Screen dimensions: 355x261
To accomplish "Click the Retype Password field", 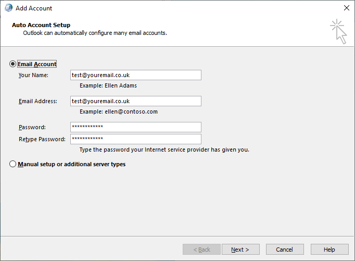I will 136,139.
